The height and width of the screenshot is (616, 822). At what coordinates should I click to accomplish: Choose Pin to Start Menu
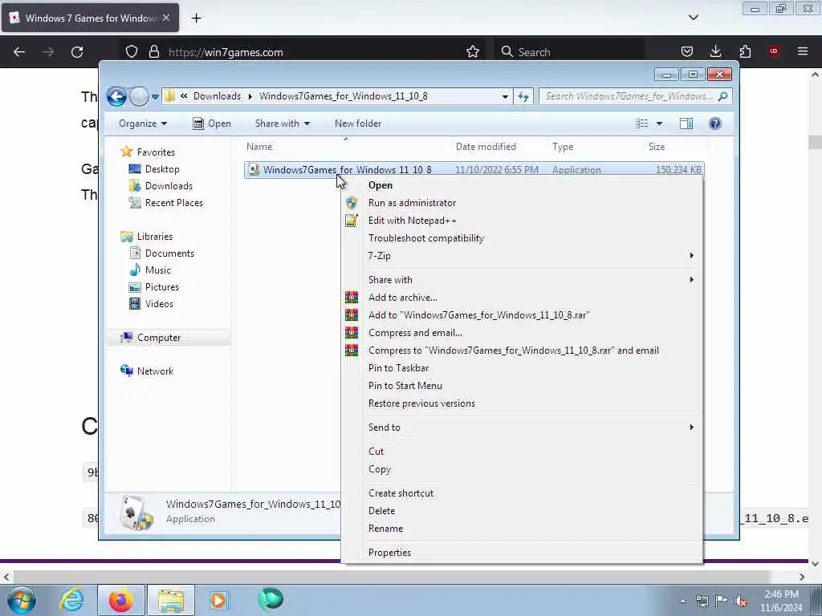coord(522,386)
